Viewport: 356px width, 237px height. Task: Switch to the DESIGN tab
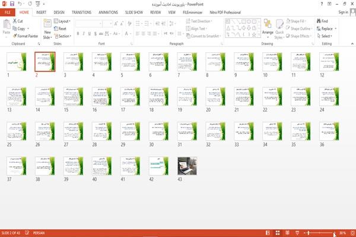[59, 12]
